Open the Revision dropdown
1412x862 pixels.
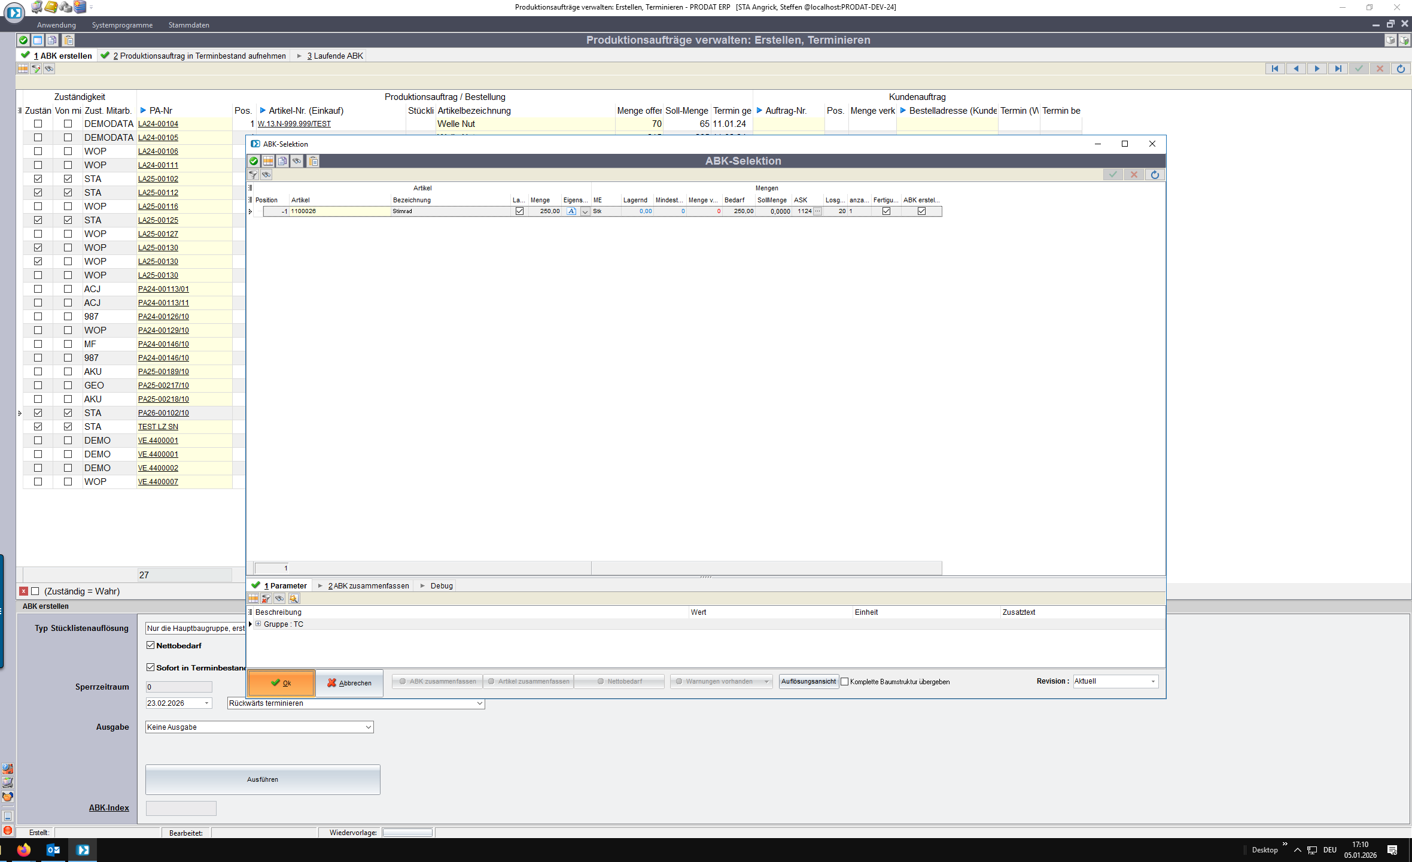pyautogui.click(x=1153, y=682)
